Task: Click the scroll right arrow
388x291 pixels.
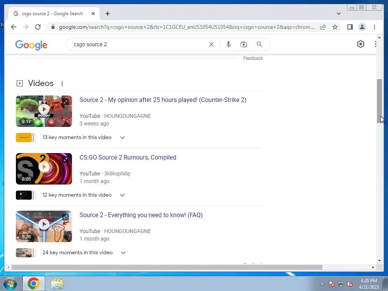Action: pos(373,267)
